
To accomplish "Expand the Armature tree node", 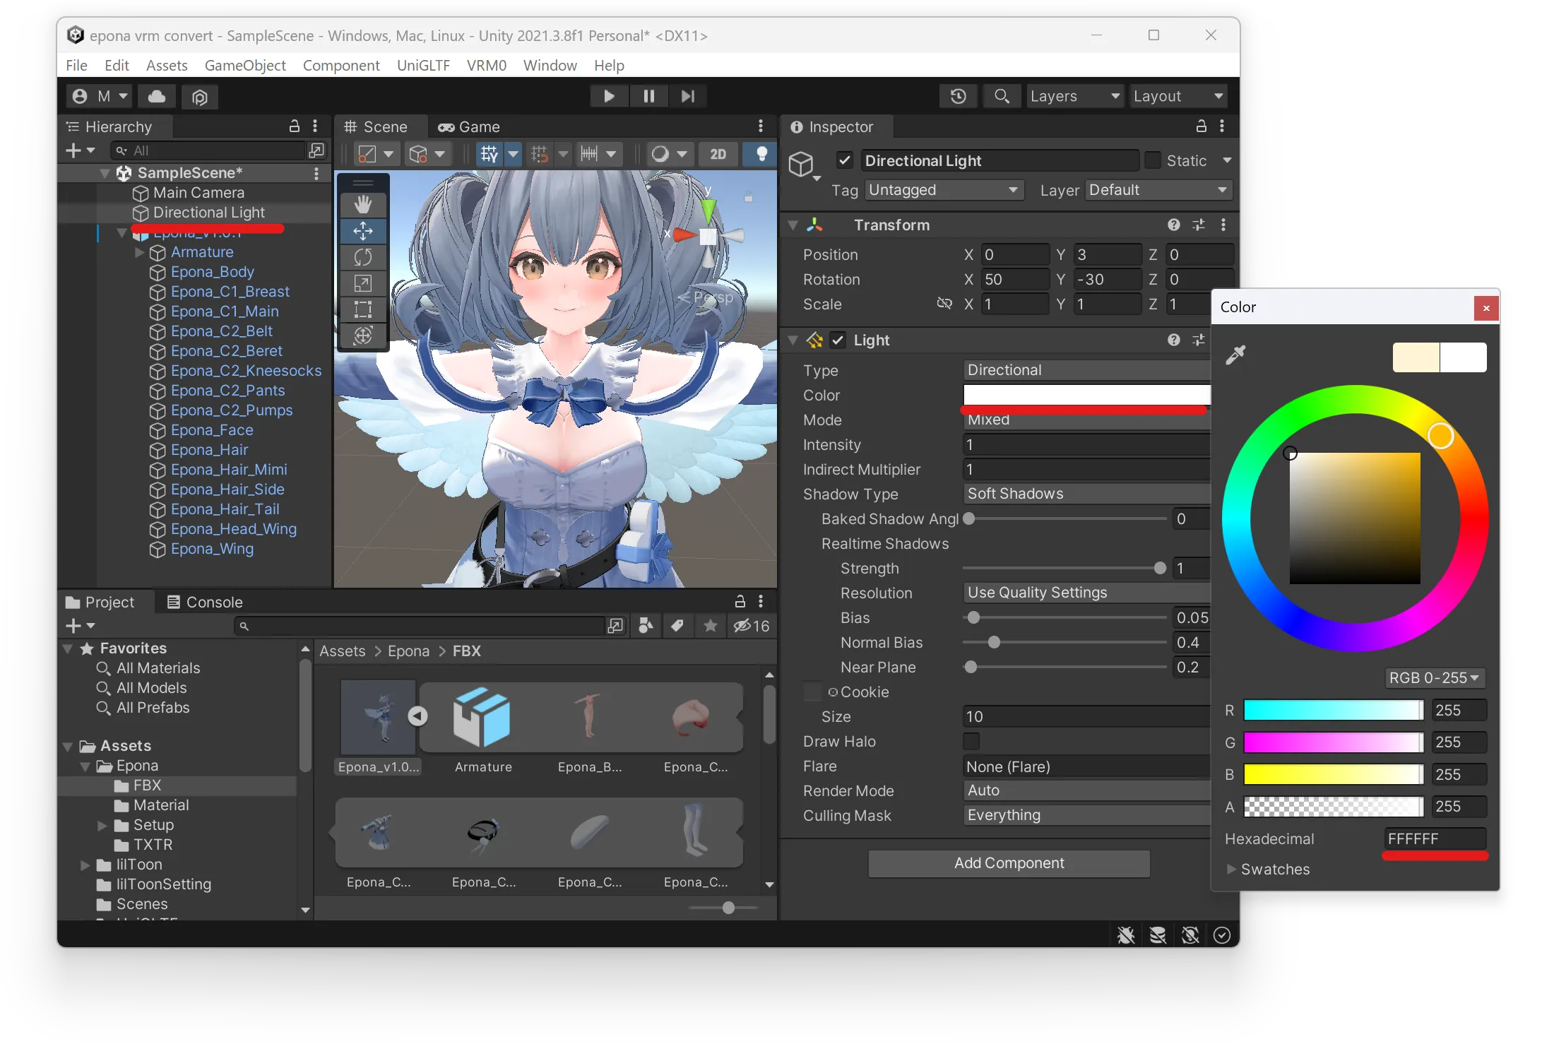I will click(140, 252).
